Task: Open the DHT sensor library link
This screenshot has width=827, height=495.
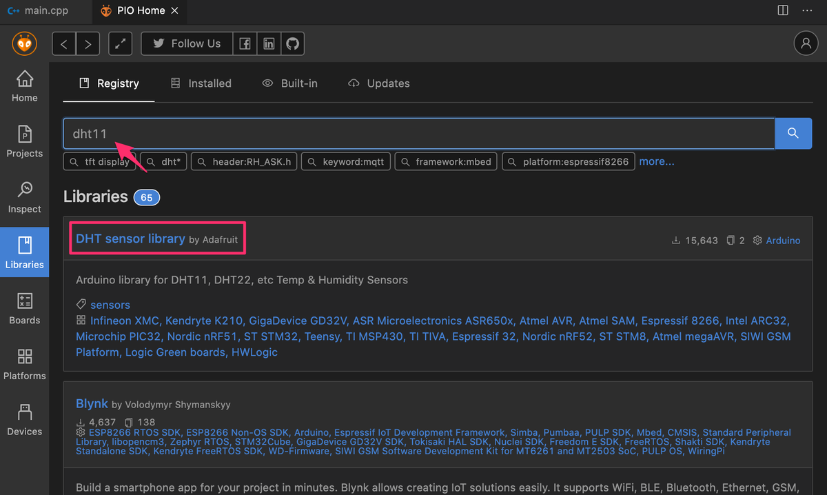Action: point(130,239)
